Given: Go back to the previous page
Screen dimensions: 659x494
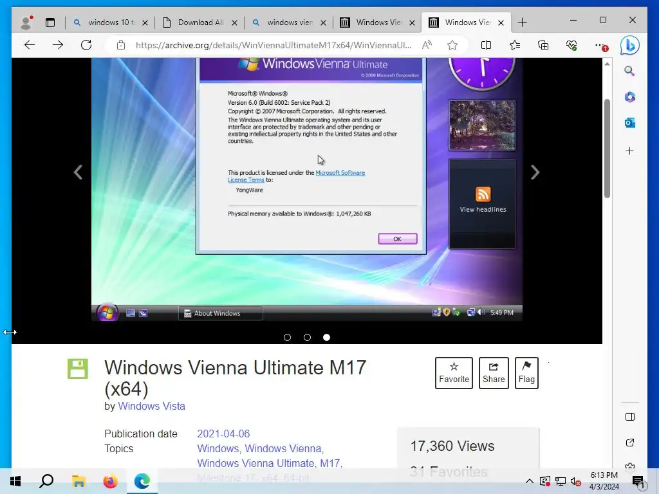Looking at the screenshot, I should 30,45.
